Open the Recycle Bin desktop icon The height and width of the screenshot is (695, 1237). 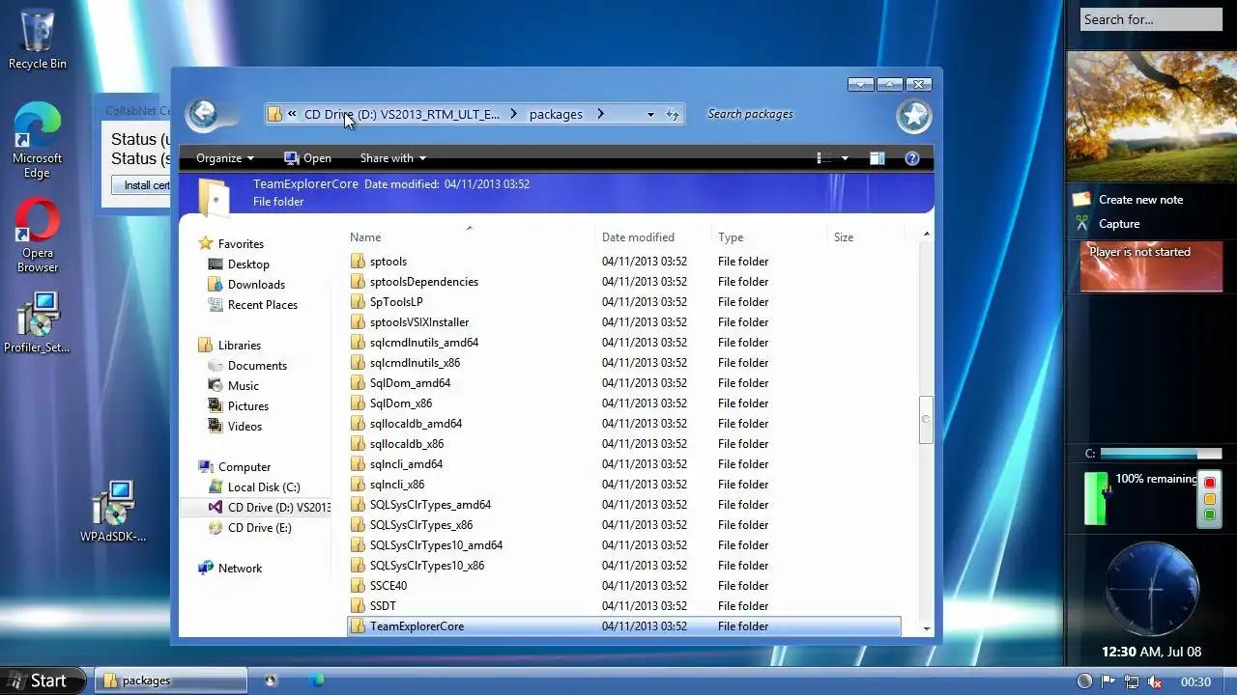[x=37, y=39]
